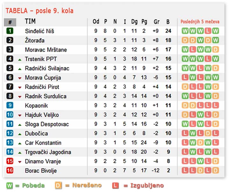Click green up arrow beside Trstenik PPT
230x193 pixels.
coord(20,59)
